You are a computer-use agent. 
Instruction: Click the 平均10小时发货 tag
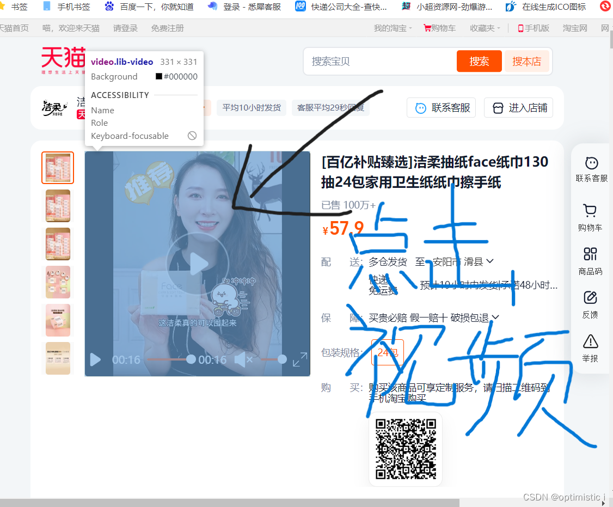252,108
